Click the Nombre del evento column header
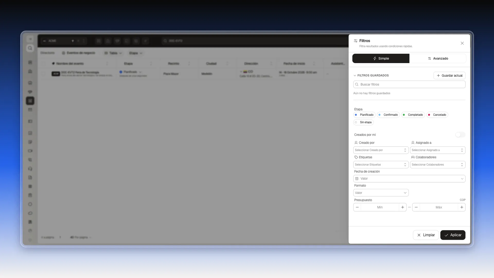Screen dimensions: 494x278 pos(70,64)
